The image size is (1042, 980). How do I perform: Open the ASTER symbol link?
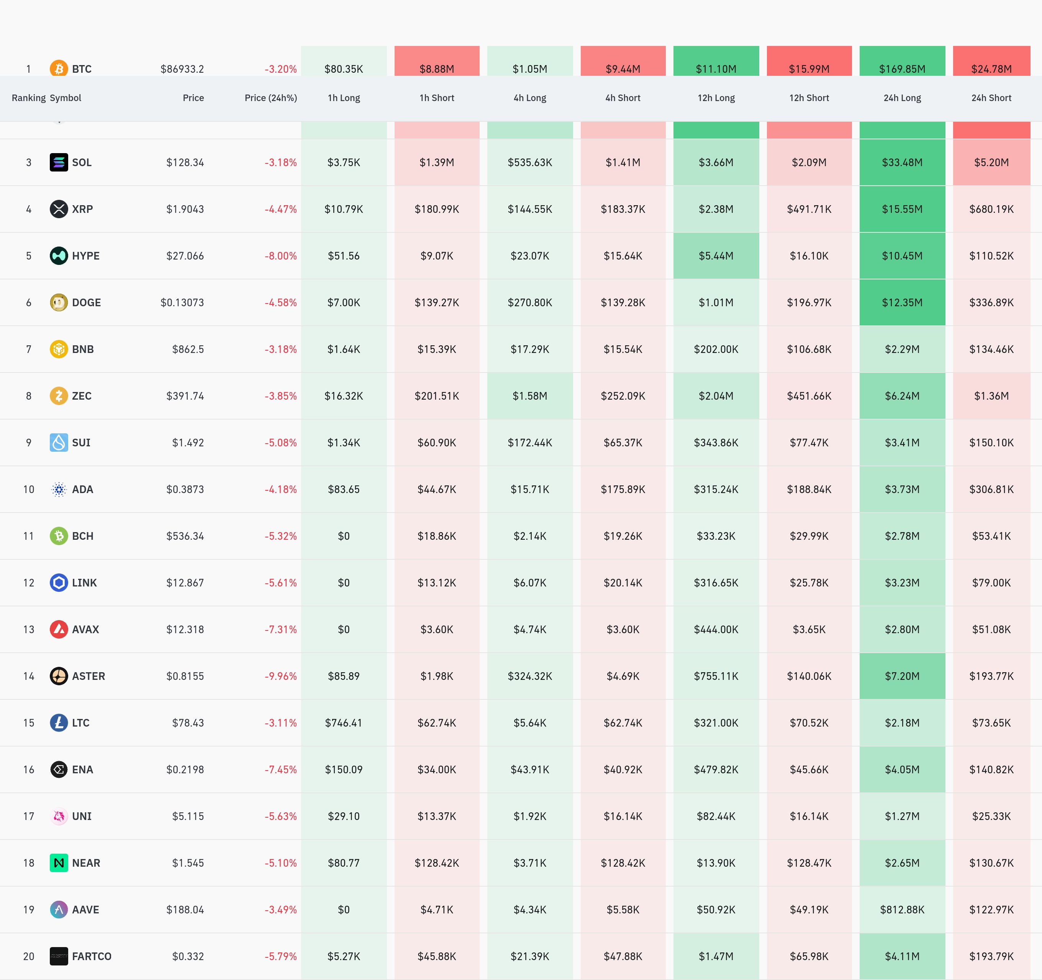(x=88, y=676)
